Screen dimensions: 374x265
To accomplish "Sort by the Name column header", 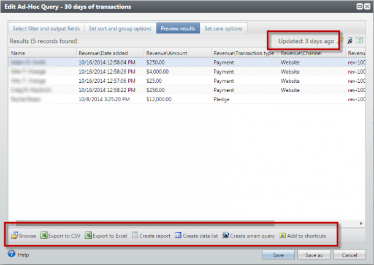I will click(x=42, y=53).
